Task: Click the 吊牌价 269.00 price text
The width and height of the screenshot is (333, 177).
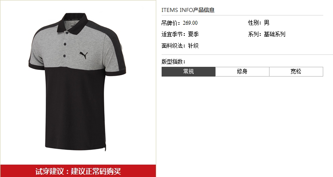Action: pyautogui.click(x=179, y=23)
